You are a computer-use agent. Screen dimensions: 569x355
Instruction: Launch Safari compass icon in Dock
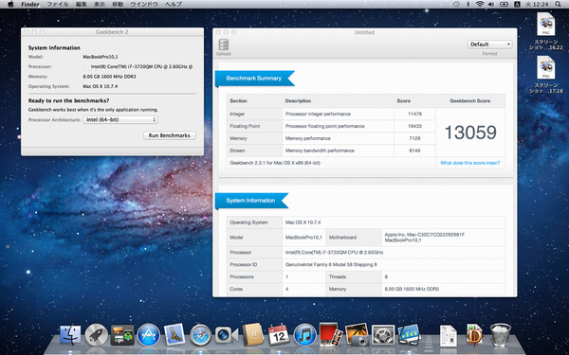tap(200, 335)
